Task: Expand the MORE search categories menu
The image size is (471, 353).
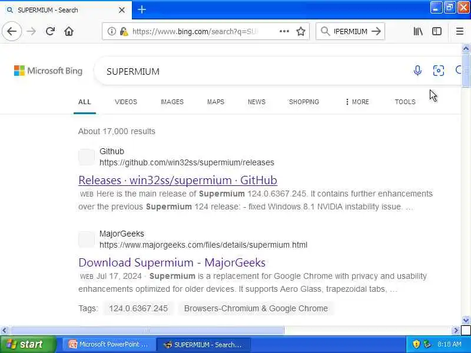Action: tap(357, 102)
